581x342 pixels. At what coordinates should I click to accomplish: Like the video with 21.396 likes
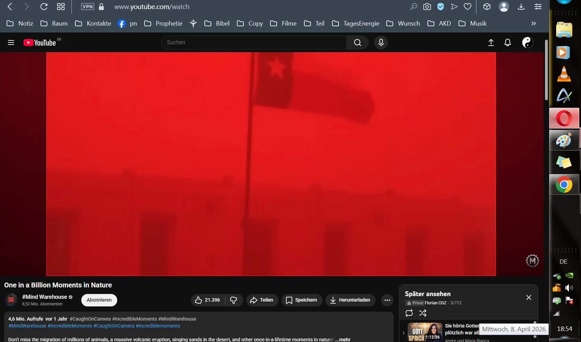(x=207, y=300)
